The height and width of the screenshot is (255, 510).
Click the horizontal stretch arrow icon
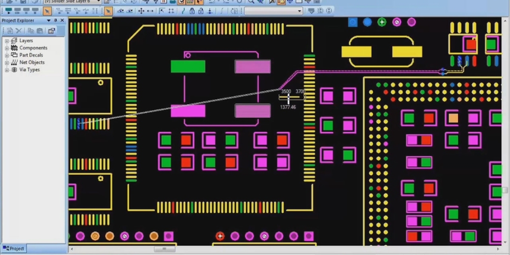pyautogui.click(x=150, y=11)
